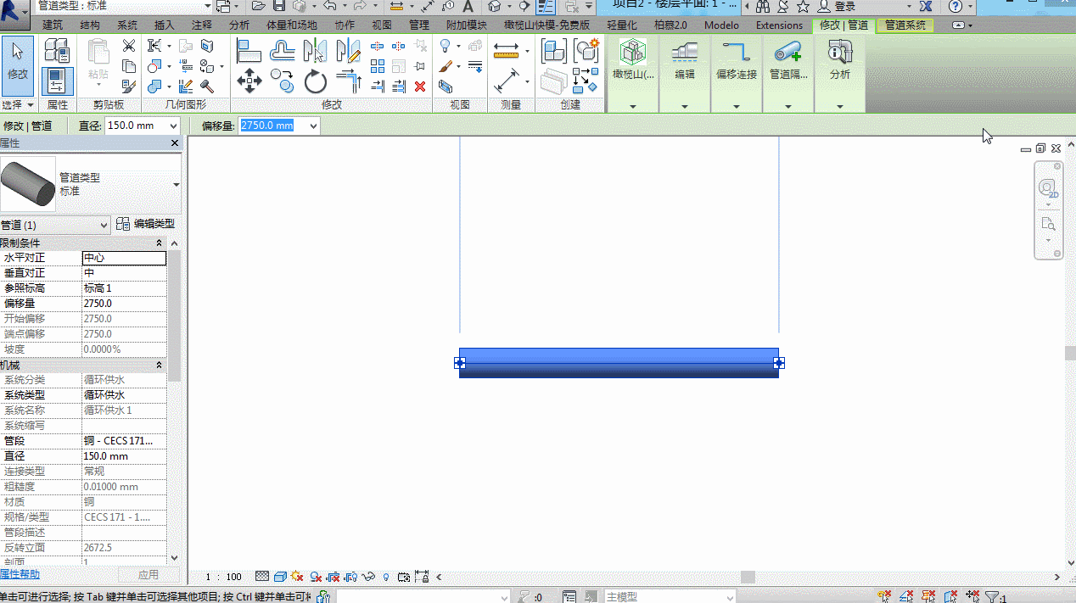Select the Match Type Properties paintbrush icon
Screen dimensions: 1076x603
point(129,87)
